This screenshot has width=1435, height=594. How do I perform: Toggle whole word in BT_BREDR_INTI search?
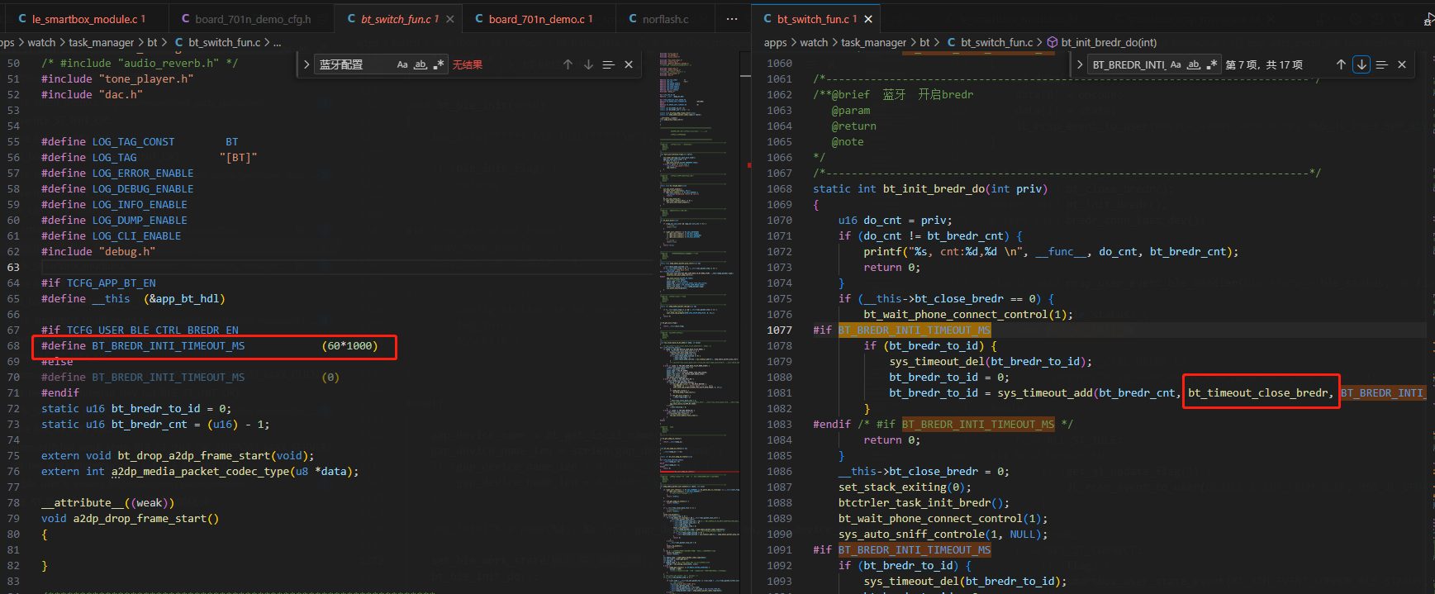[x=1194, y=64]
